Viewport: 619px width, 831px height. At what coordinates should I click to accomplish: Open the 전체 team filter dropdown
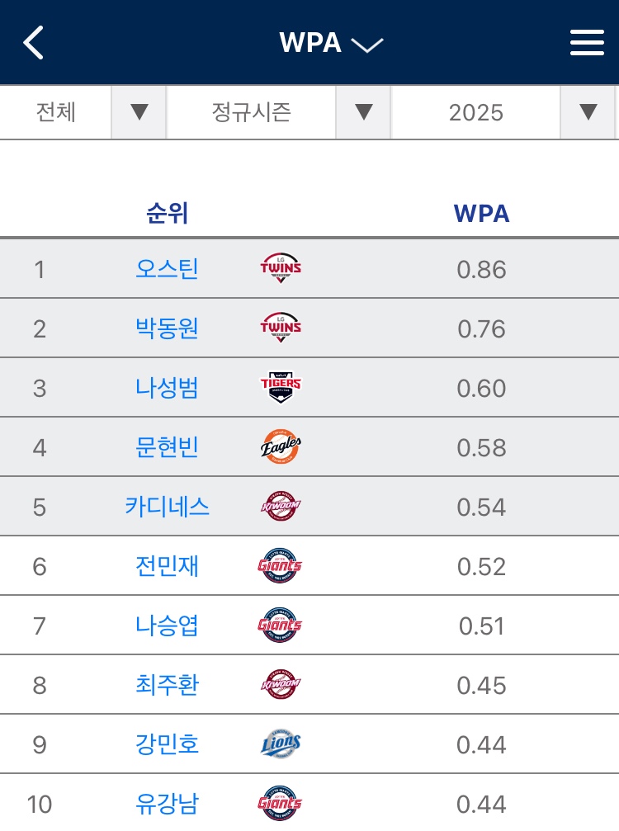(83, 112)
